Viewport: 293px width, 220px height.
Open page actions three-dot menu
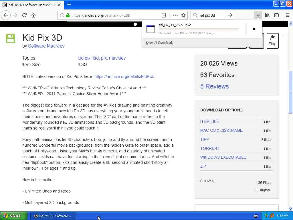click(x=175, y=15)
